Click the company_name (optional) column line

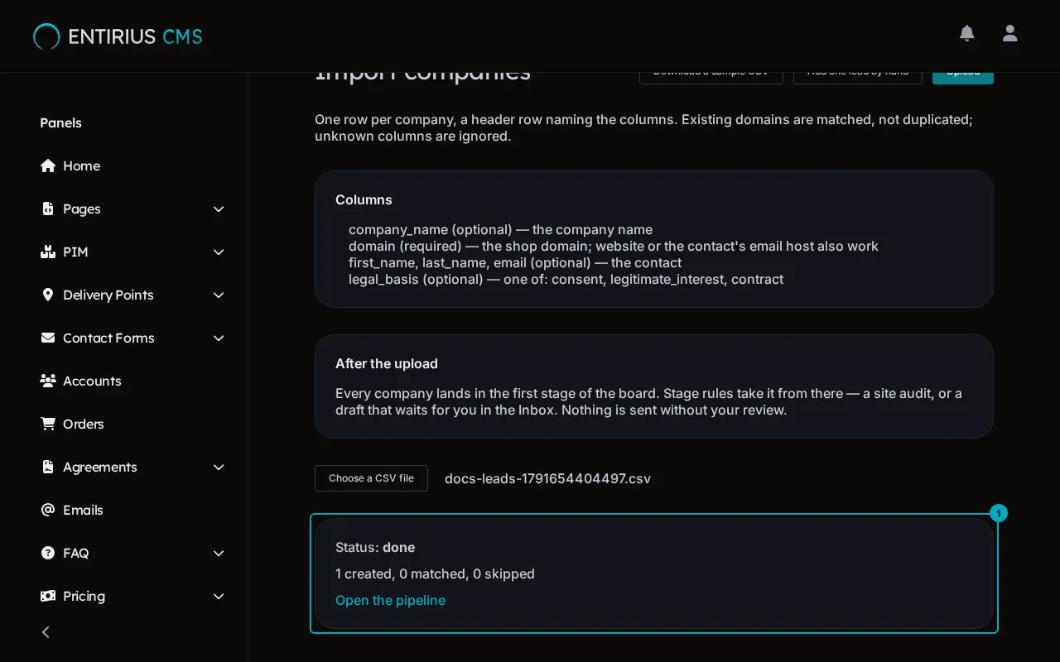tap(500, 229)
